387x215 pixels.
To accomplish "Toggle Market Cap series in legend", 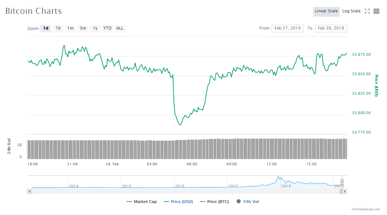I will tap(142, 202).
